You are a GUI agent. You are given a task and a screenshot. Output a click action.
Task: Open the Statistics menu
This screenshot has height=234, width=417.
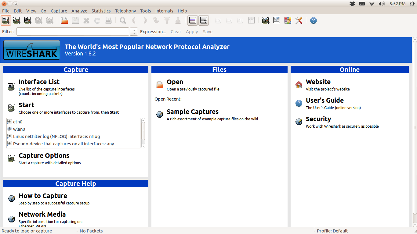pyautogui.click(x=101, y=11)
